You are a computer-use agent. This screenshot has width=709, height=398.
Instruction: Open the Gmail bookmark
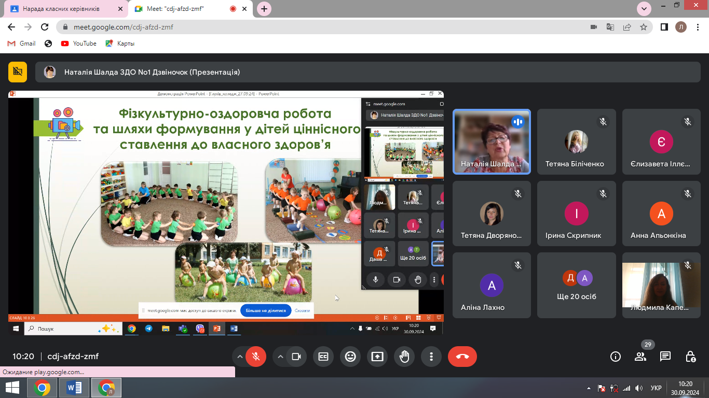click(22, 44)
